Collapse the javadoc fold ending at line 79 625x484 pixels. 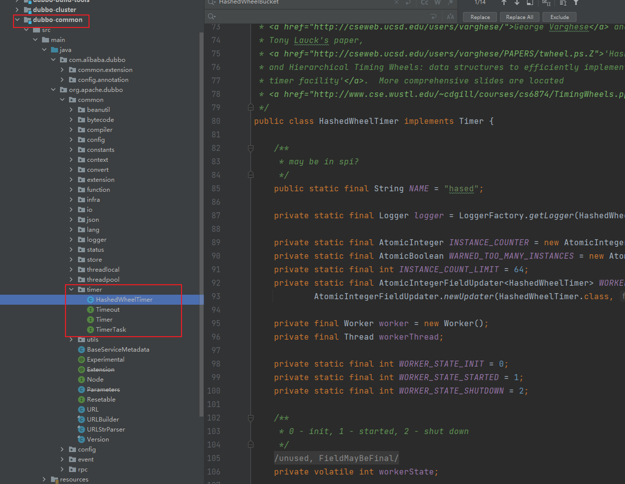251,107
